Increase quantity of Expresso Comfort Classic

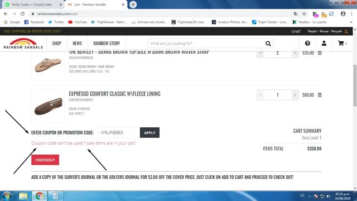click(295, 95)
